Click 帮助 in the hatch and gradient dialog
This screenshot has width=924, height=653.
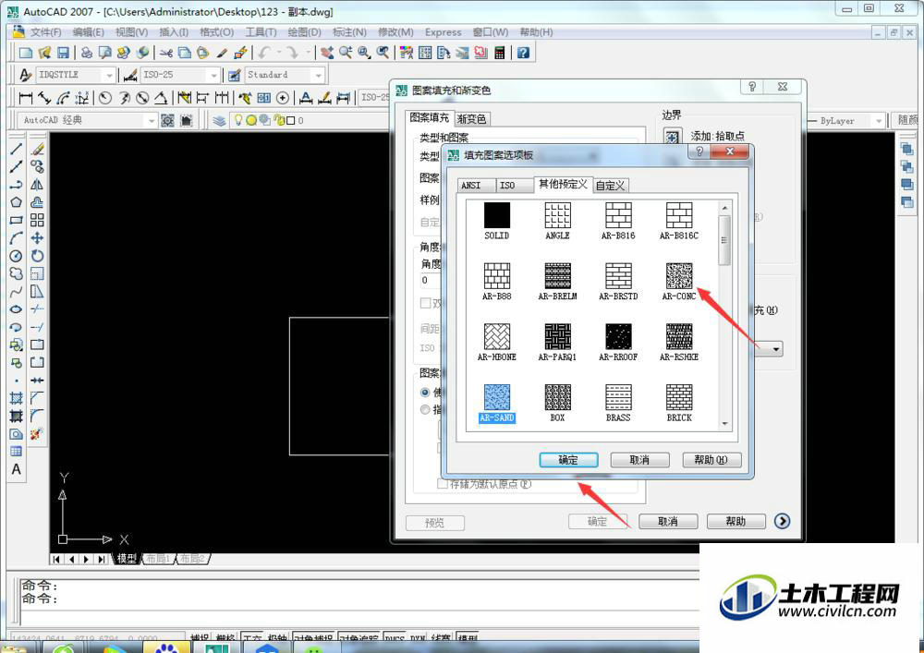click(736, 522)
